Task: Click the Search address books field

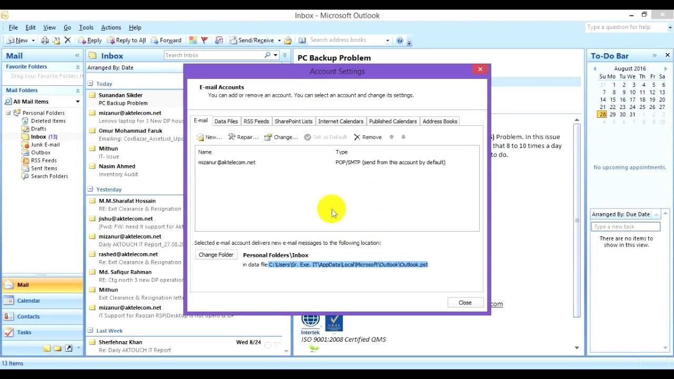Action: click(345, 40)
